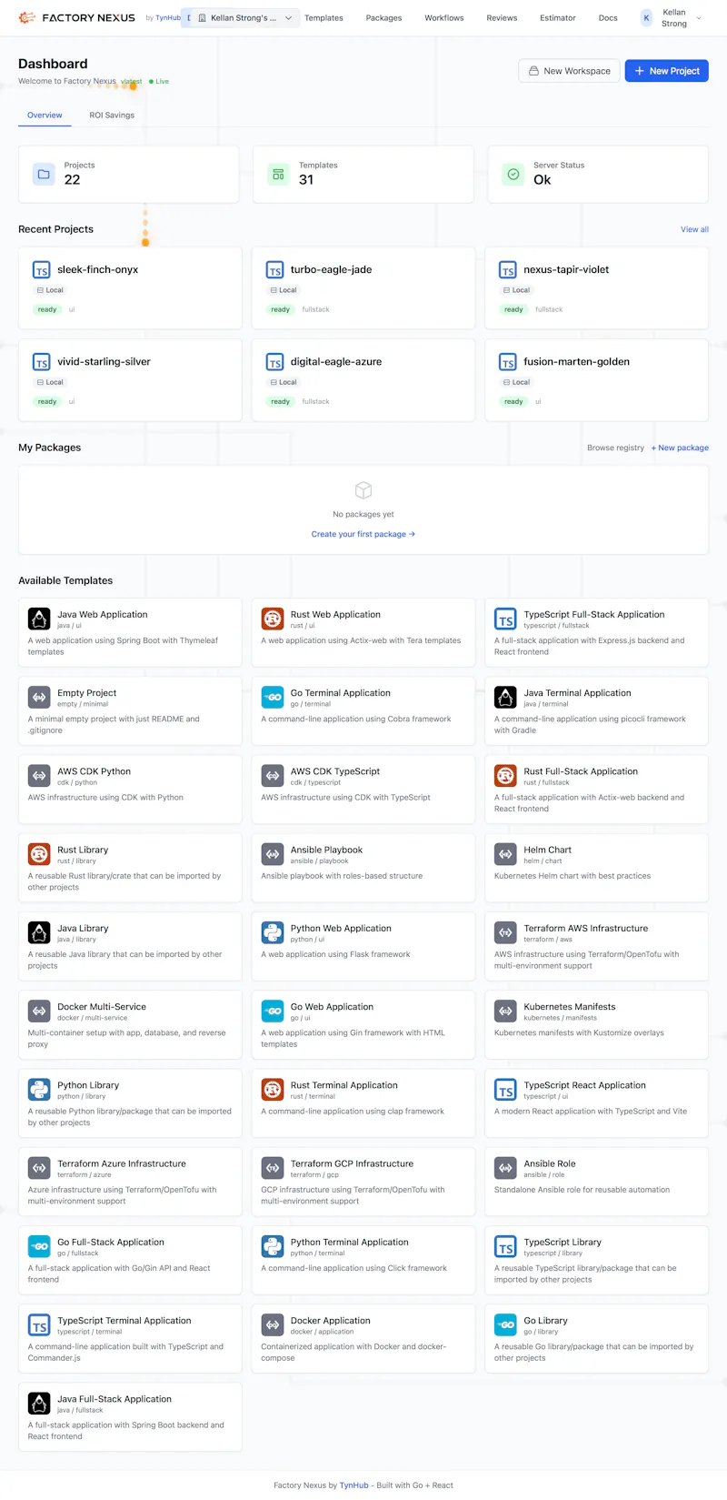
Task: Select the TypeScript Library template title
Action: point(563,1243)
